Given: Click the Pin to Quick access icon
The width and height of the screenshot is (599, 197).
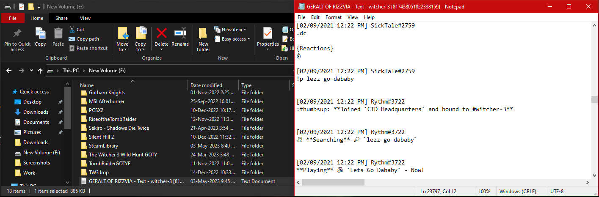Looking at the screenshot, I should point(17,33).
